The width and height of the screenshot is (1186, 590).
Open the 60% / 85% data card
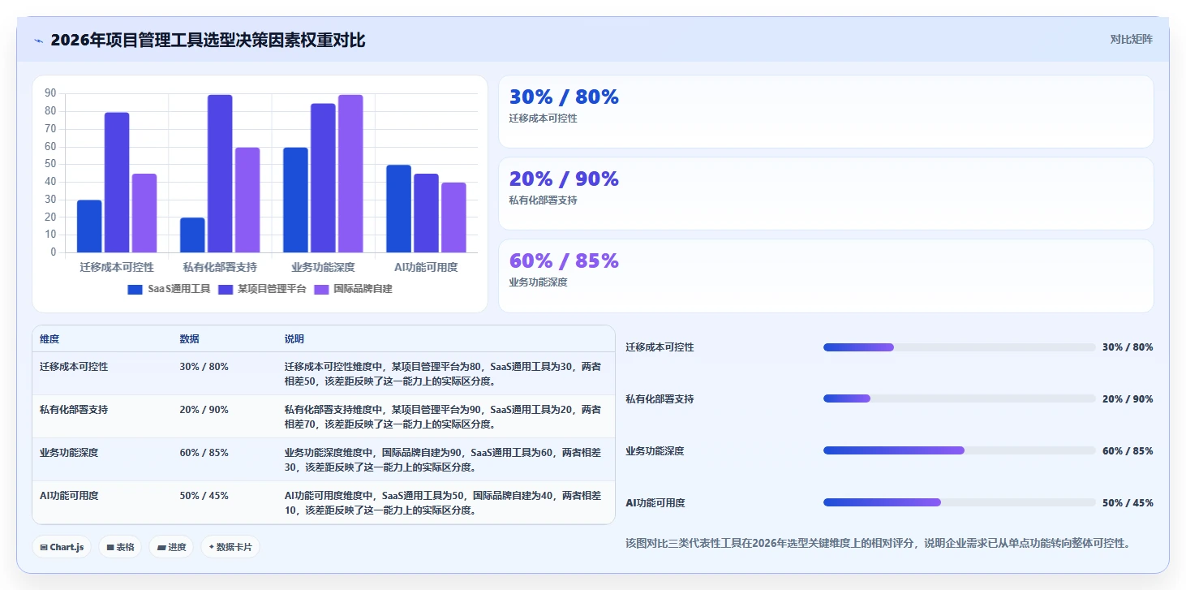(826, 275)
